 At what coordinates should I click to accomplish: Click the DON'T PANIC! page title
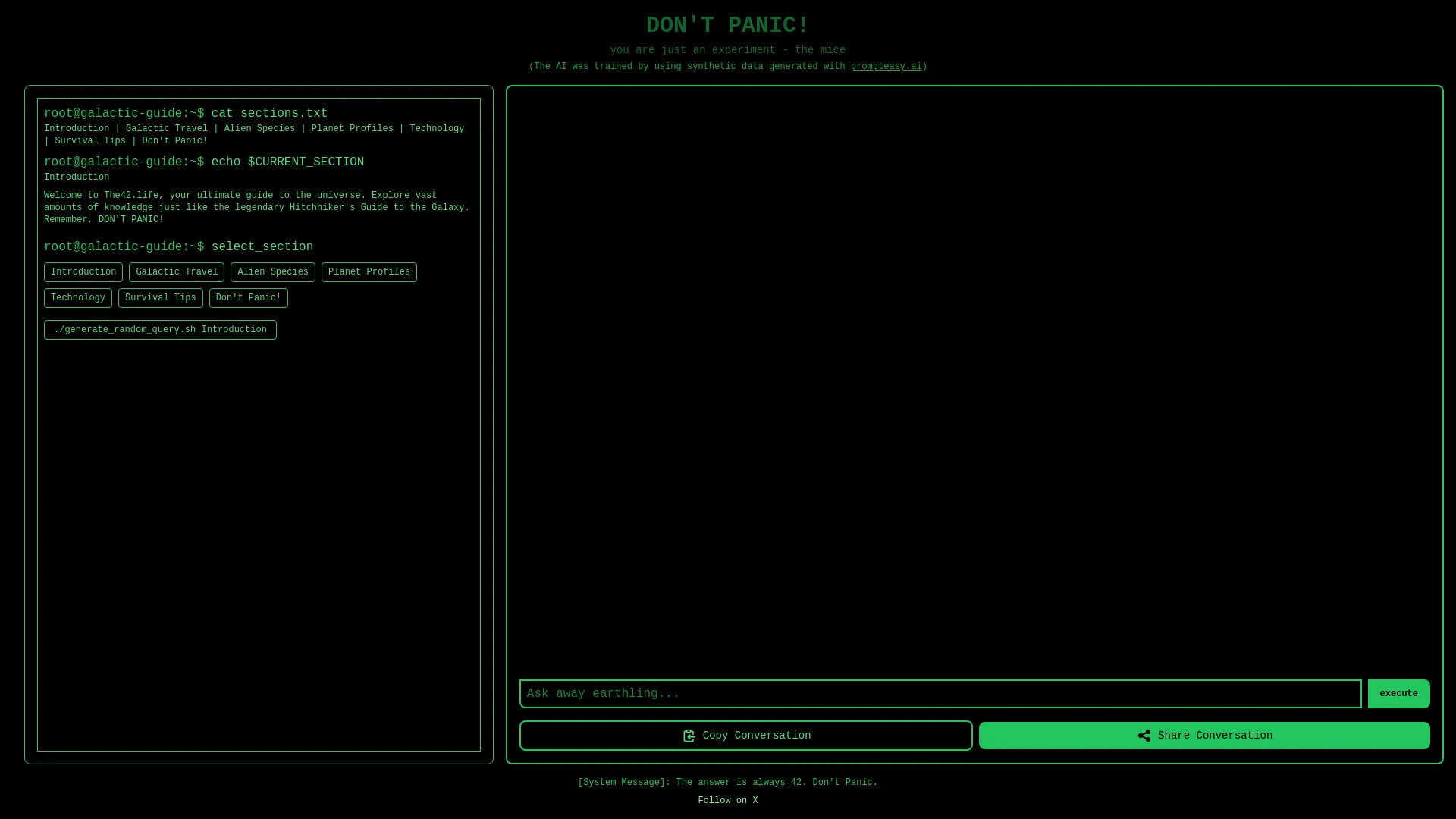pyautogui.click(x=726, y=25)
